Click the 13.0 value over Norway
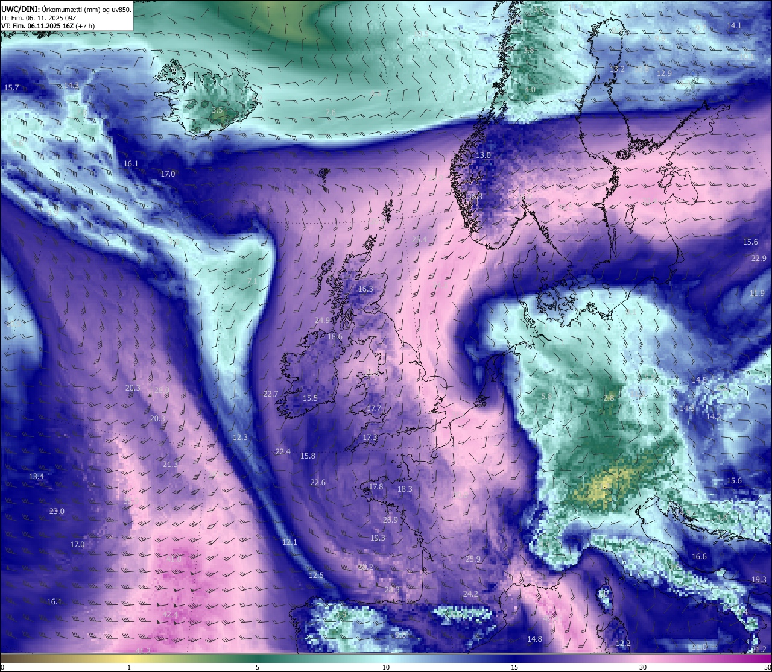 click(484, 155)
